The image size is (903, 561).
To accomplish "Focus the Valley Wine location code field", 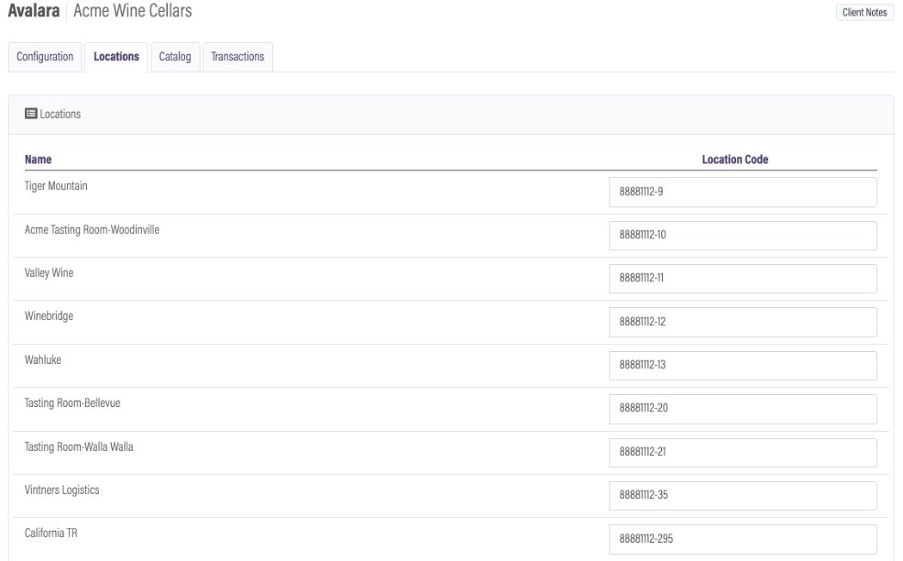I will point(743,278).
